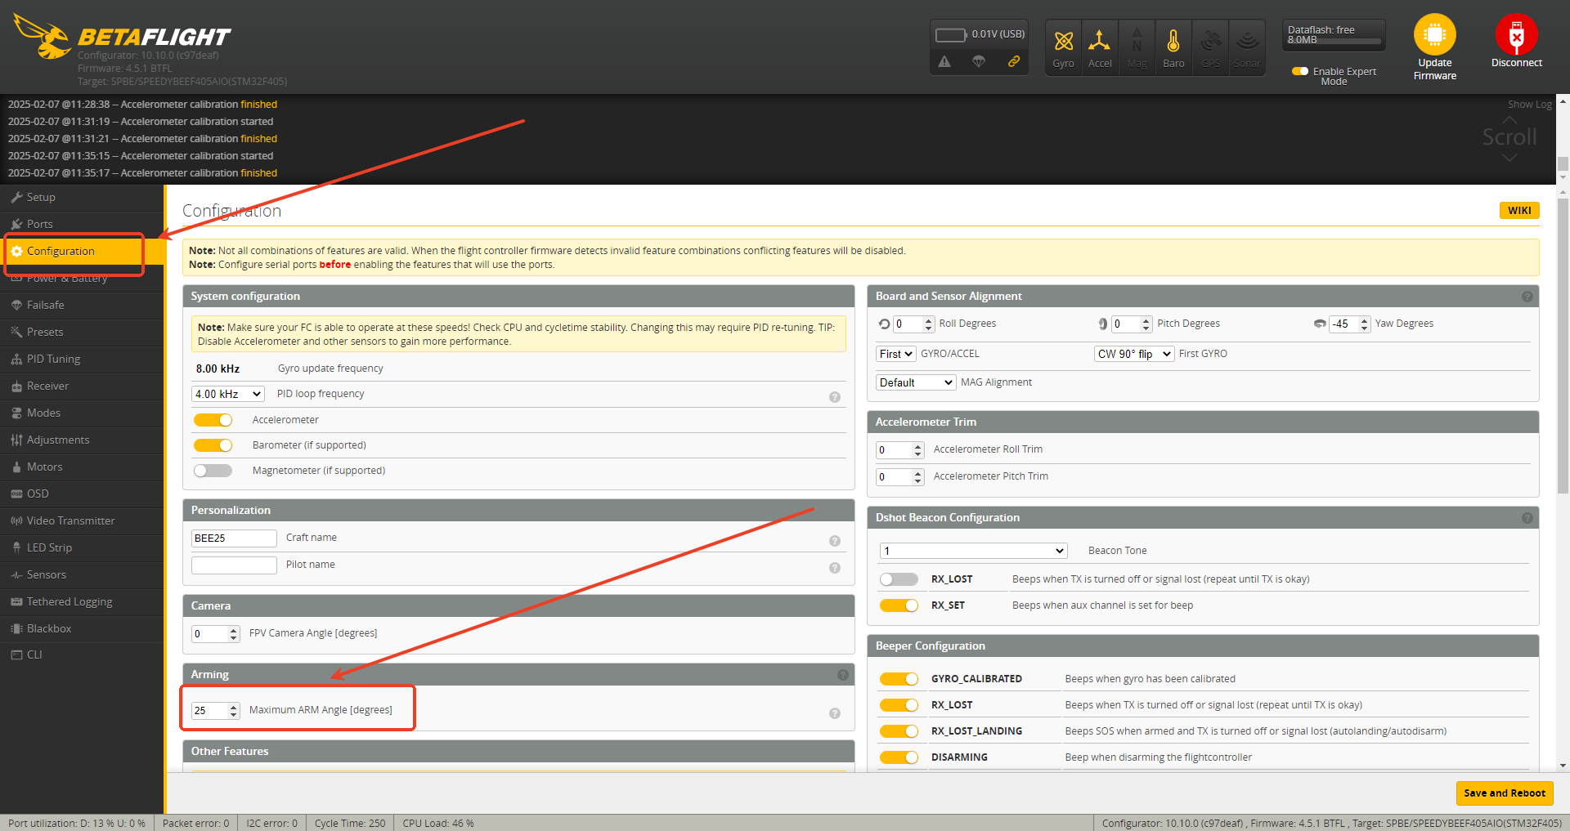Image resolution: width=1570 pixels, height=831 pixels.
Task: Adjust the Yaw Degrees stepper
Action: (x=1365, y=324)
